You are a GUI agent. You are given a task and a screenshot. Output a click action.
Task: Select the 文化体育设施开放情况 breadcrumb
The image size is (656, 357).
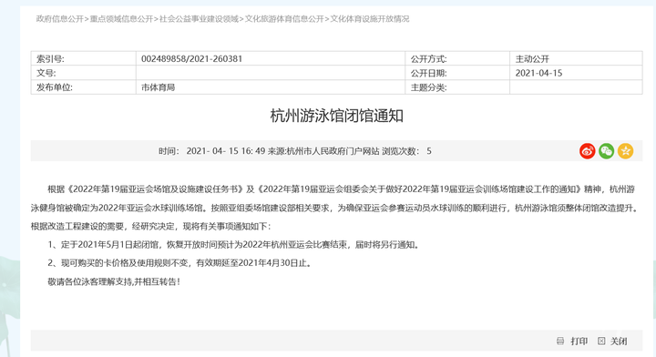[370, 19]
